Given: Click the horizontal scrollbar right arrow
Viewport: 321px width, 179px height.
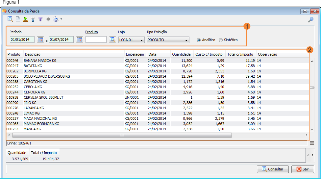Looking at the screenshot, I should [x=307, y=135].
